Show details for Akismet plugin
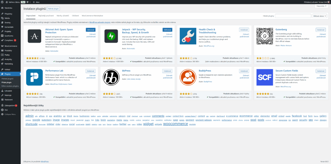This screenshot has height=164, width=331. tap(91, 35)
